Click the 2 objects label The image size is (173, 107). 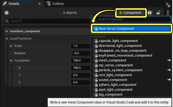pos(70,13)
